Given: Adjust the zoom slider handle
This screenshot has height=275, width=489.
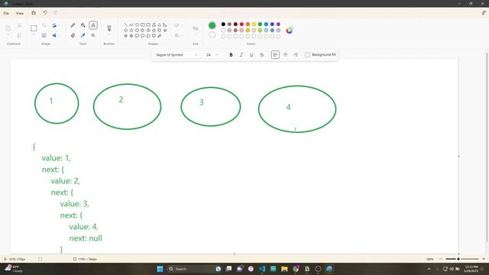Looking at the screenshot, I should tap(458, 259).
